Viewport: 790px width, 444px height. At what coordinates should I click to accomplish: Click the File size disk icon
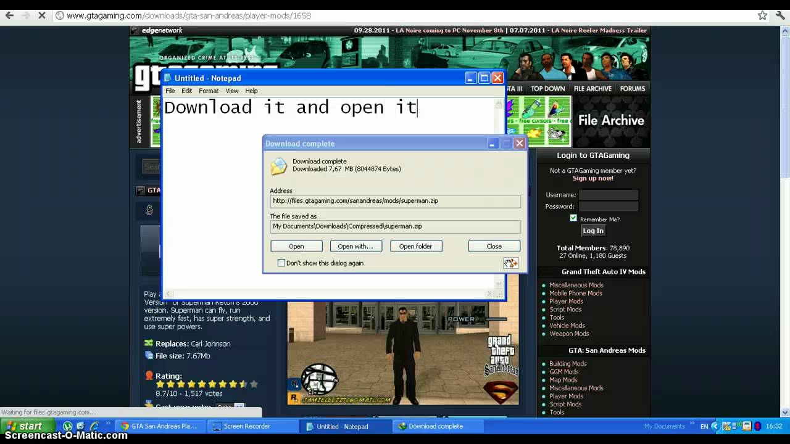[149, 356]
